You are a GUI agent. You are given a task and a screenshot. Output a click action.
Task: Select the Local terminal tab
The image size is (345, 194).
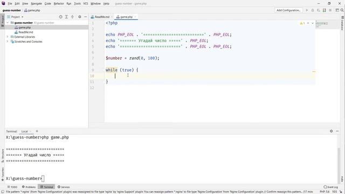coord(24,131)
